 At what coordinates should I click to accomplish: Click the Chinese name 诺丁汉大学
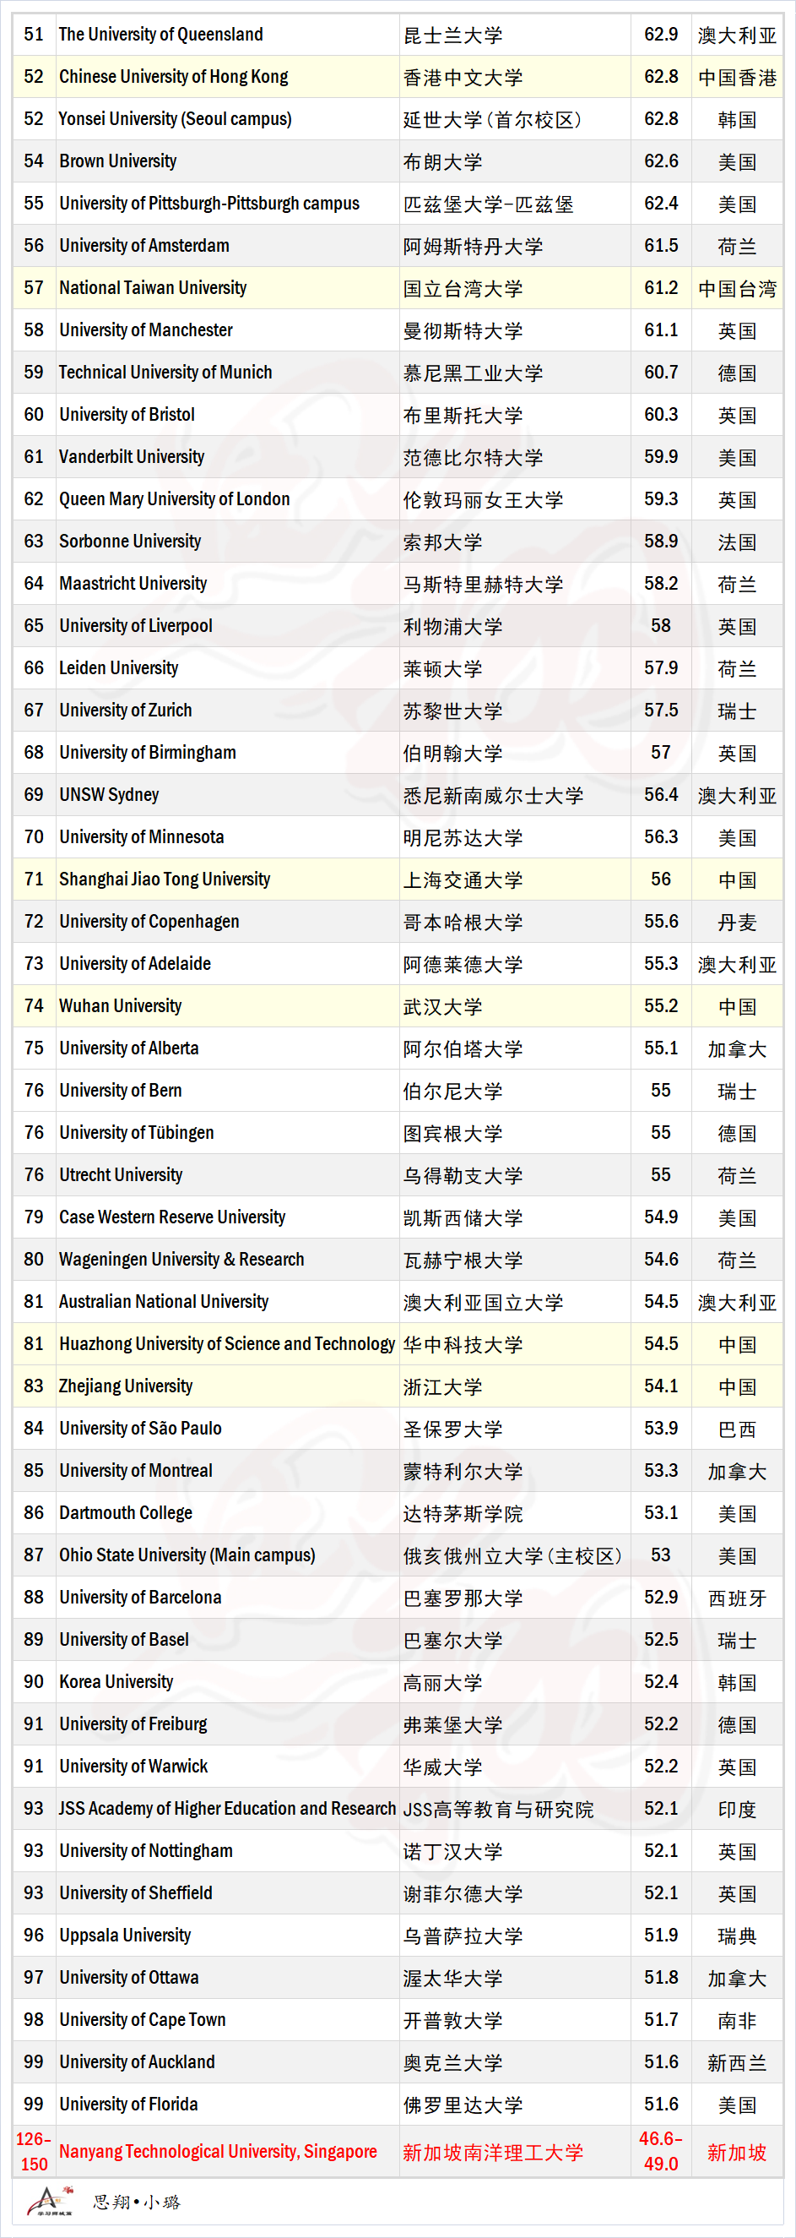point(453,1851)
